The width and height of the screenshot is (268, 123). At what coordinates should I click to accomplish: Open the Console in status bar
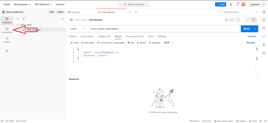21,121
